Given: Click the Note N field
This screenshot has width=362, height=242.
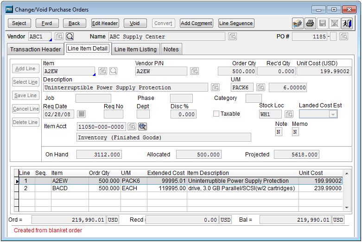Looking at the screenshot, I should [x=279, y=132].
